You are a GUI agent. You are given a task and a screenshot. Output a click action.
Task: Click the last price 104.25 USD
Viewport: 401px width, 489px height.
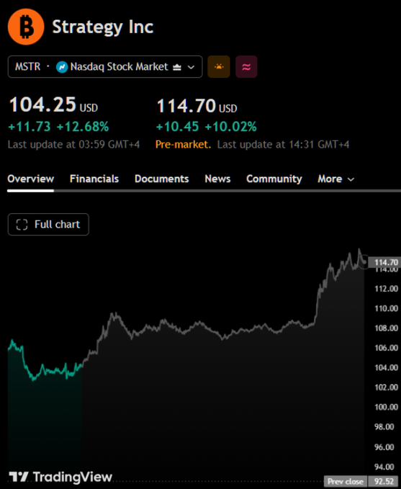53,105
